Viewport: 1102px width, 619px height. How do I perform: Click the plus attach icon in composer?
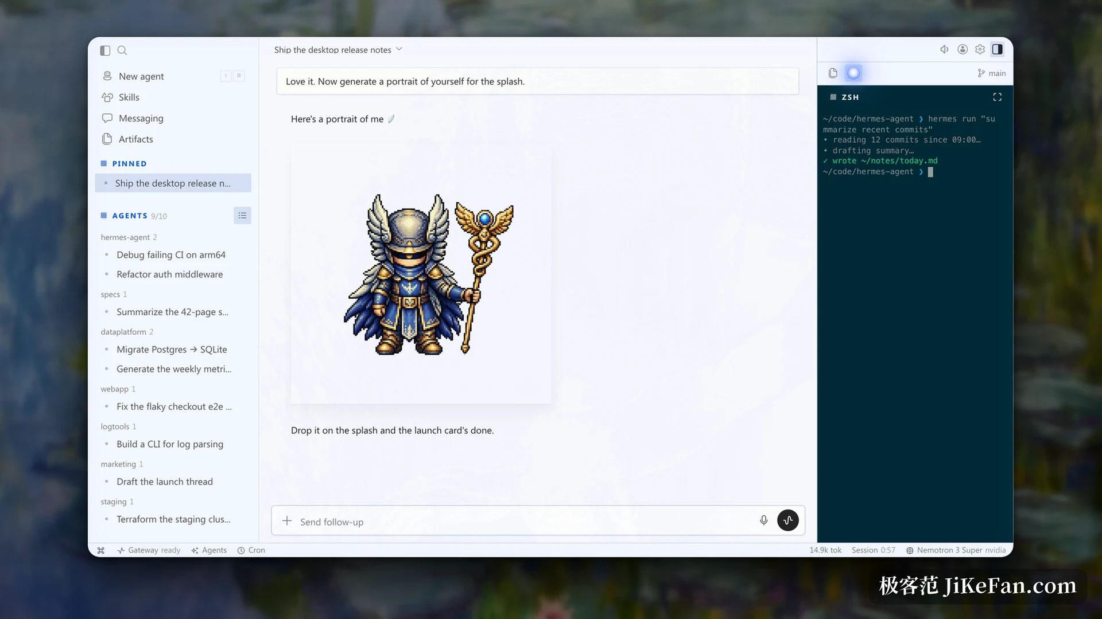point(287,521)
